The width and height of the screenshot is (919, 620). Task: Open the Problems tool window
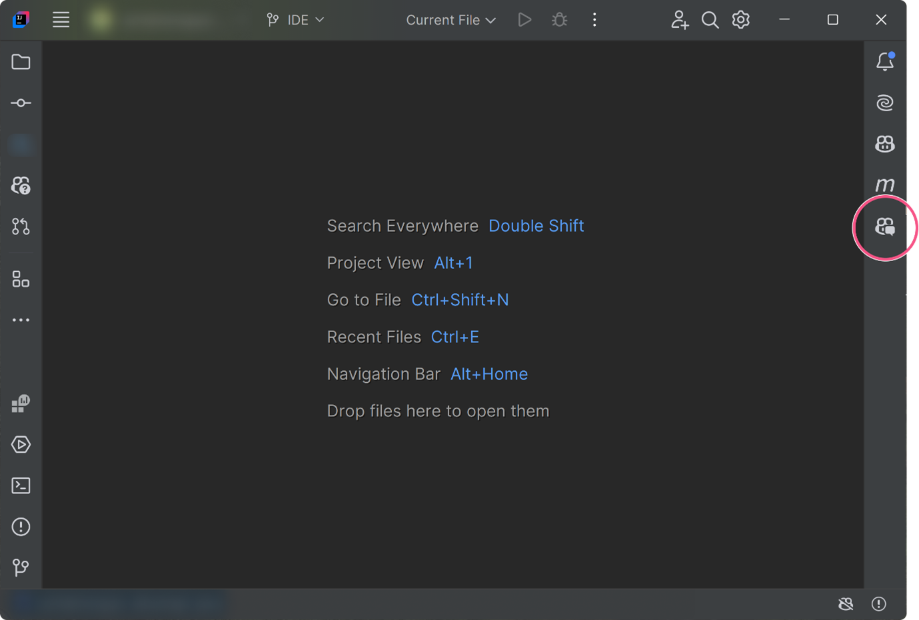point(21,527)
